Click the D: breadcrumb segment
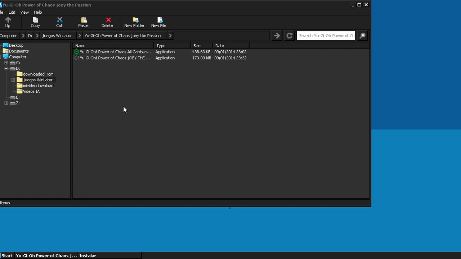The height and width of the screenshot is (259, 461). pyautogui.click(x=30, y=36)
